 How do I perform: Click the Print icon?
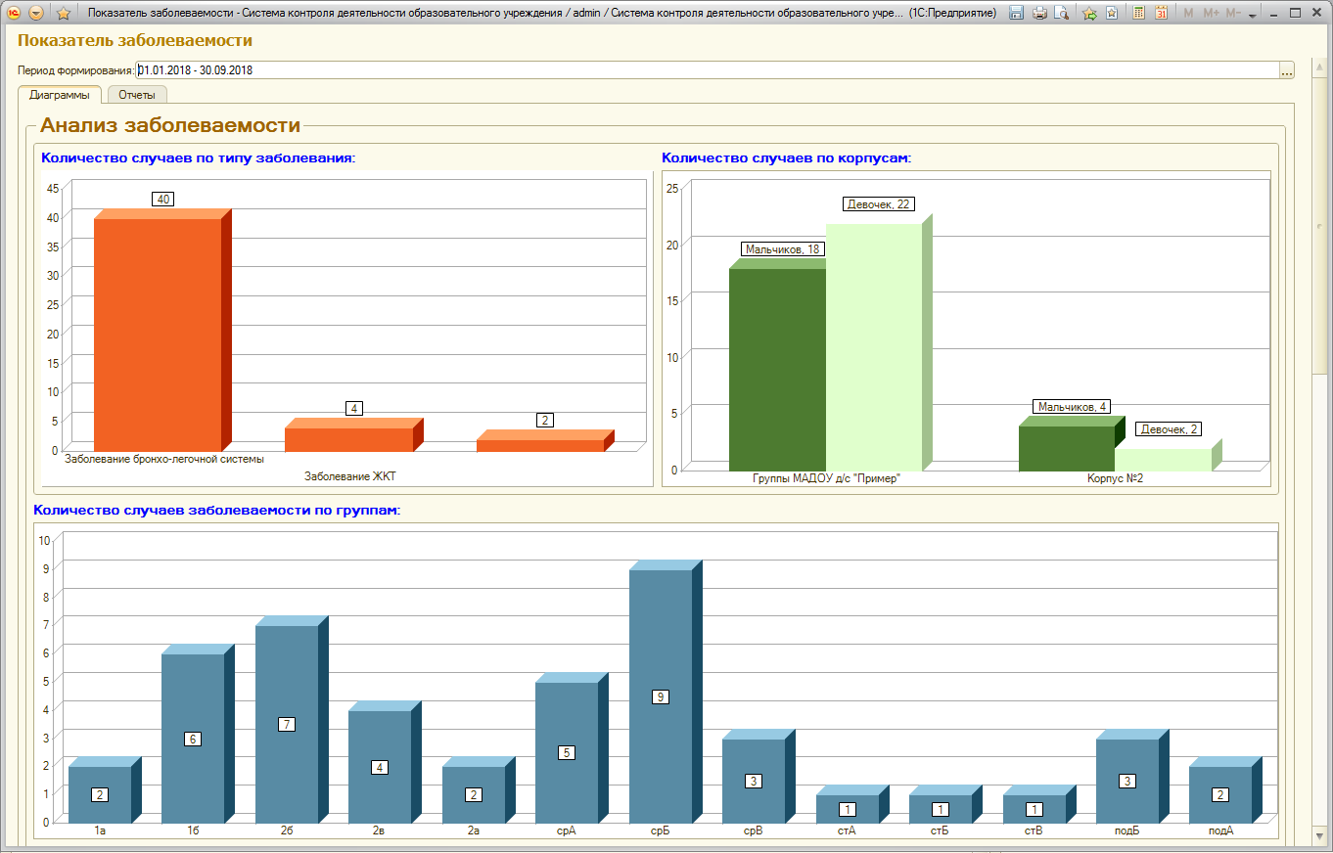pos(1039,13)
